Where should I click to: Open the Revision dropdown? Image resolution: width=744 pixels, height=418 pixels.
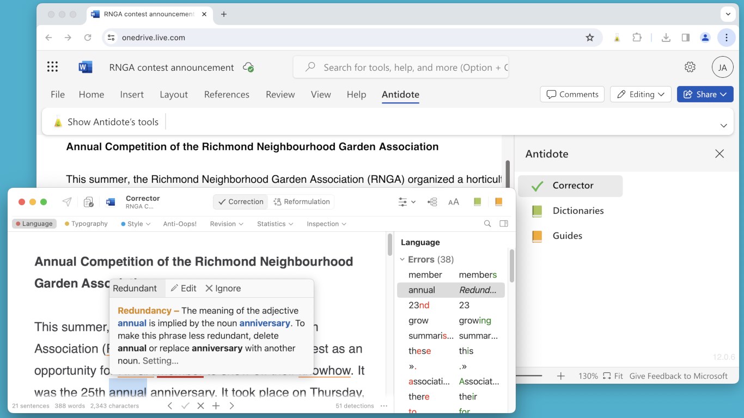click(x=227, y=224)
